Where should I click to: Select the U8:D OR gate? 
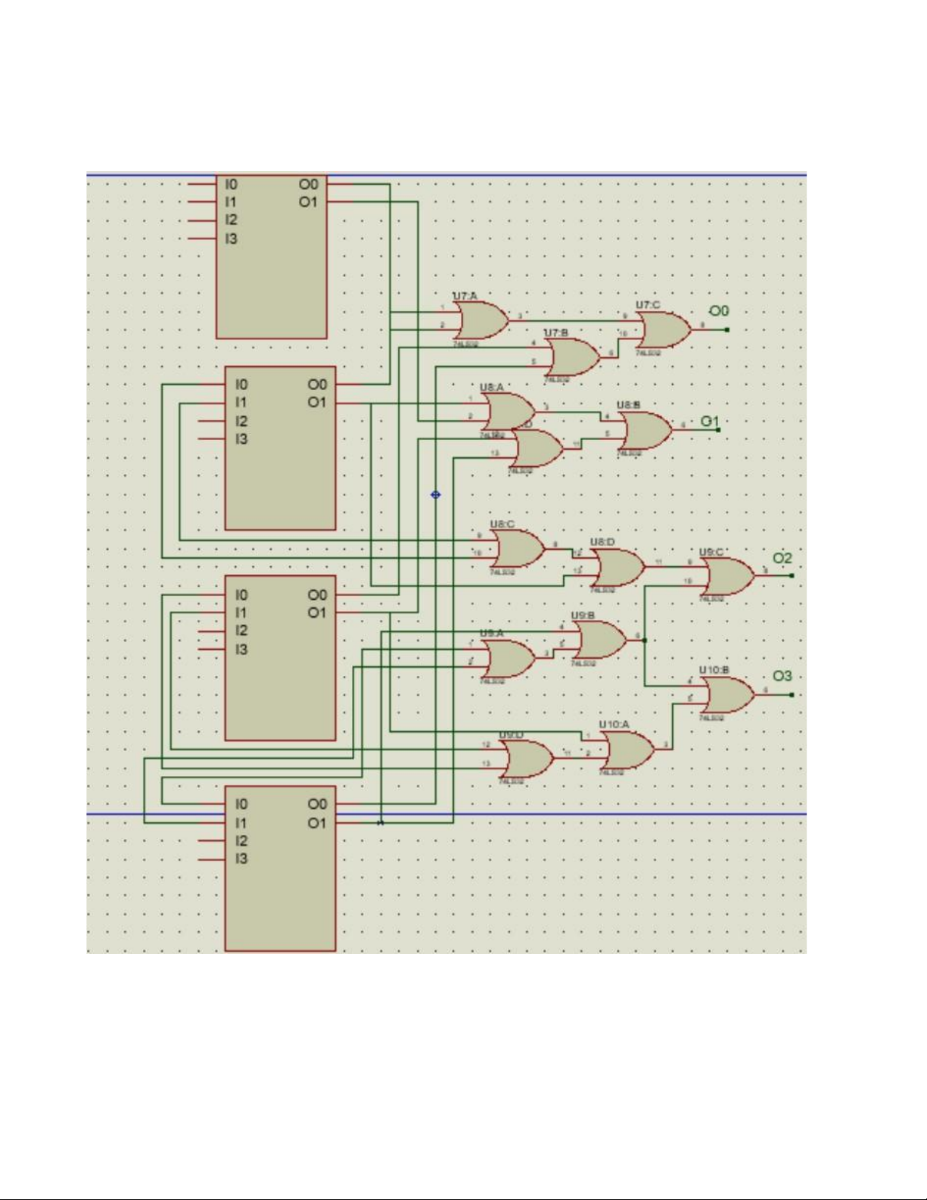617,567
